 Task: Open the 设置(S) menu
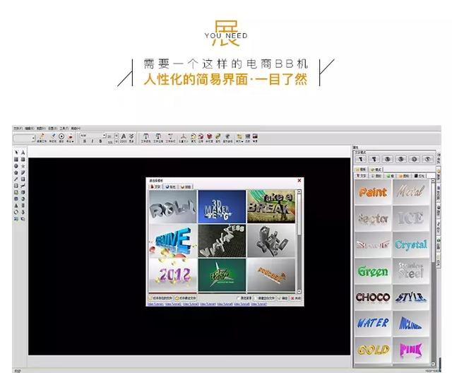(x=52, y=129)
